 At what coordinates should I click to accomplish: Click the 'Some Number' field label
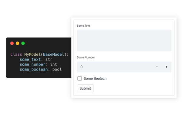[86, 57]
